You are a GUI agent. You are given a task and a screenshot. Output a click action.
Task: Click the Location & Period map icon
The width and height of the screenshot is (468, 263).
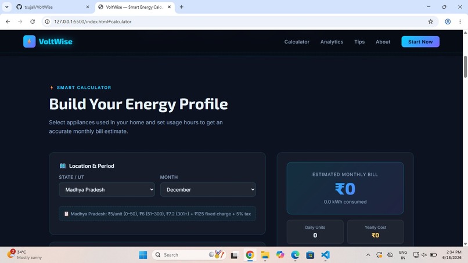pos(63,166)
